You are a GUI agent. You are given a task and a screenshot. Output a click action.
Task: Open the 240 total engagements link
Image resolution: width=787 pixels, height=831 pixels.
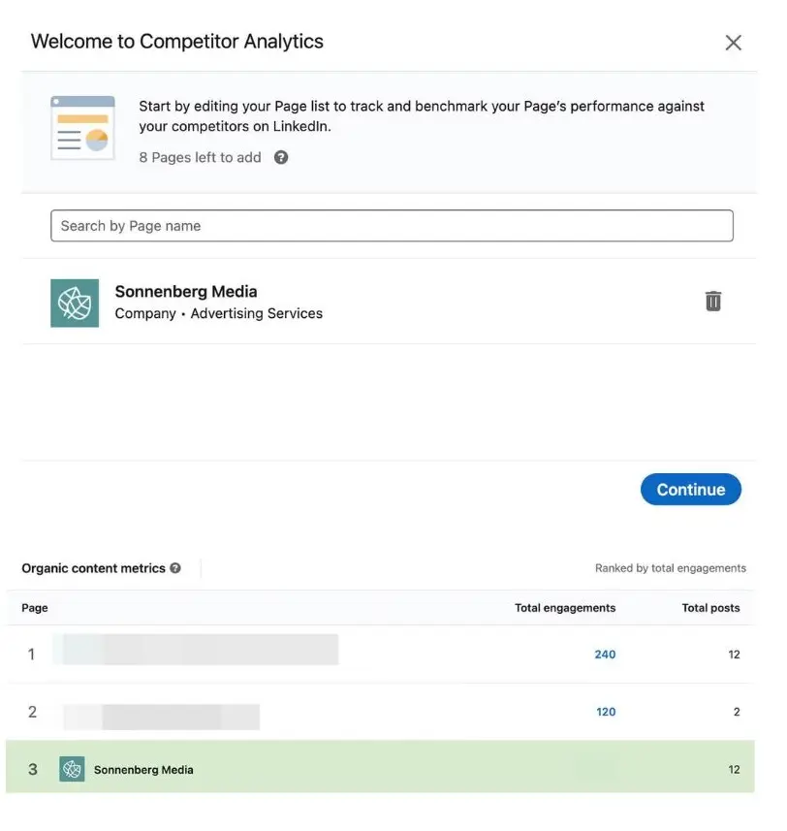(x=605, y=654)
